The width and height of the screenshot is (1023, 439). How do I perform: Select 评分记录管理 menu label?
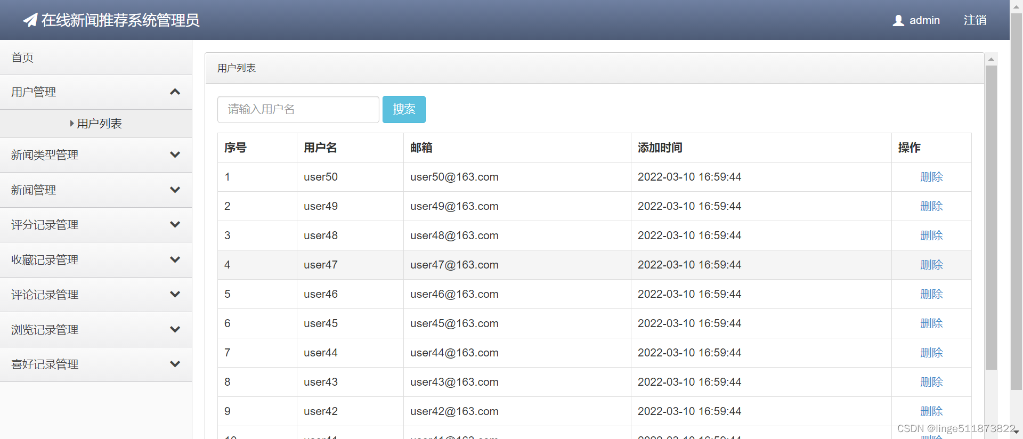tap(45, 225)
